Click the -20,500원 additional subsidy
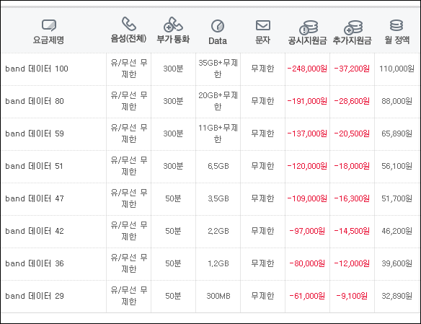 [x=352, y=133]
